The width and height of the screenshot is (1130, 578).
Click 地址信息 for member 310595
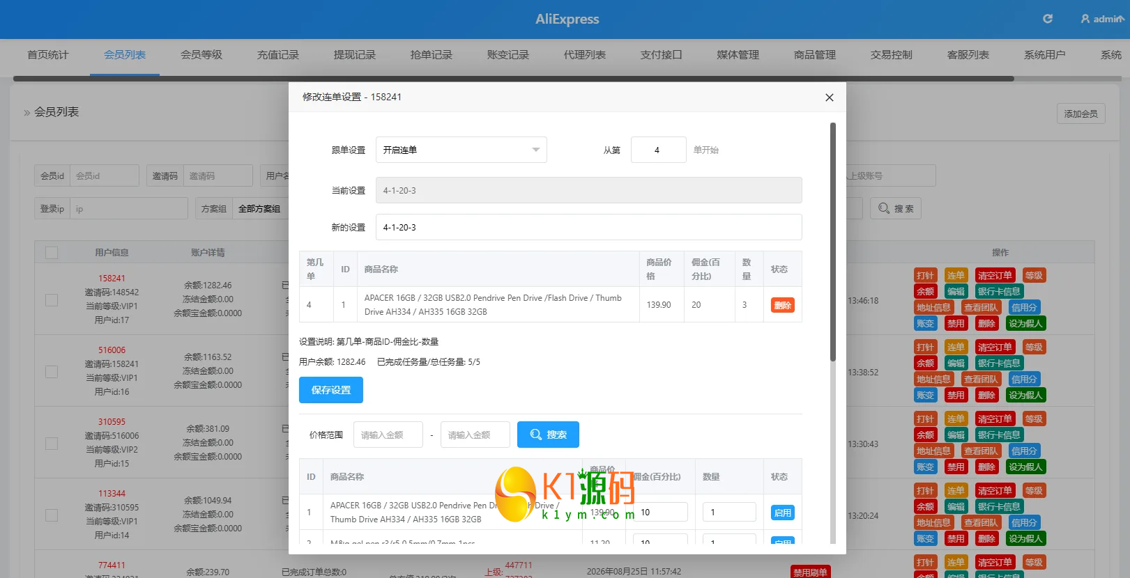[x=933, y=451]
